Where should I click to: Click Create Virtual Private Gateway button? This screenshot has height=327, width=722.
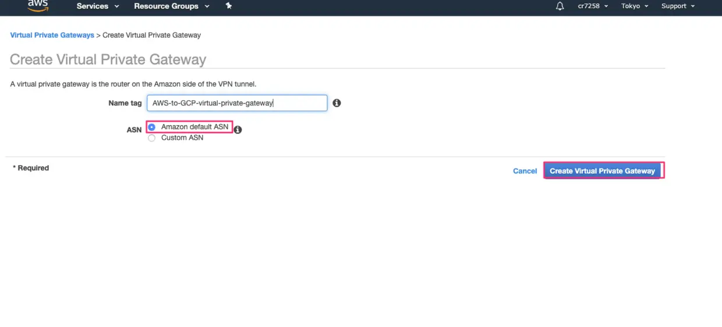602,170
